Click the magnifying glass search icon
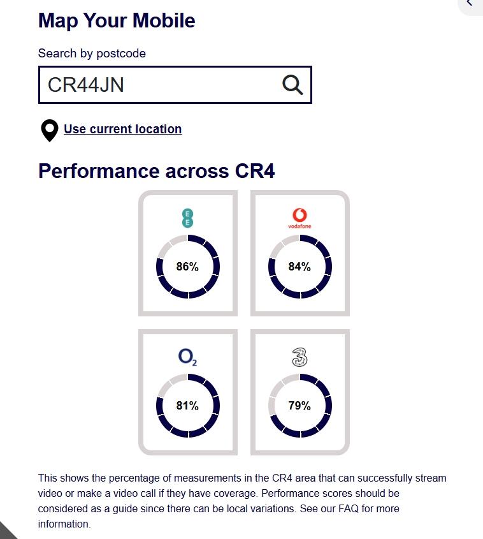 tap(292, 84)
